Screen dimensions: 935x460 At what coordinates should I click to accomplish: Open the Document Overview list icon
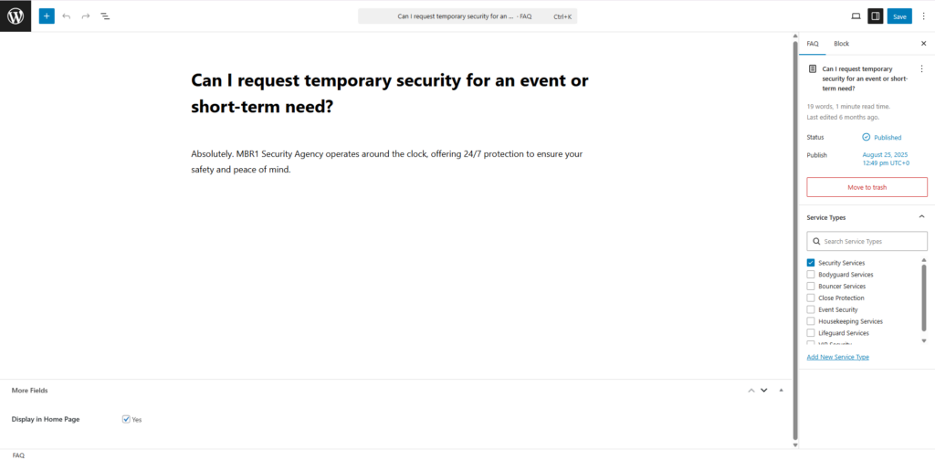pos(105,16)
